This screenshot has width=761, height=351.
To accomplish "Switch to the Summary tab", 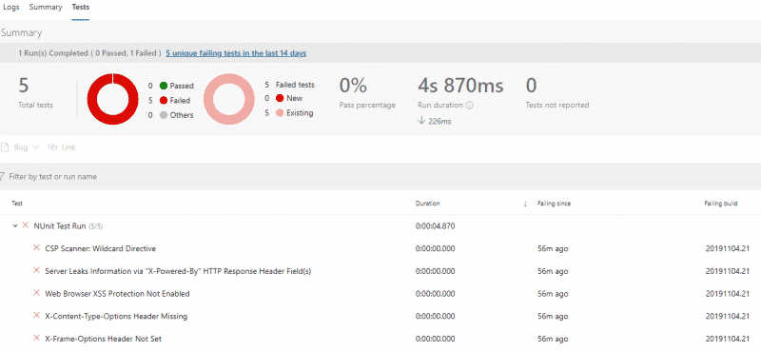I will click(x=46, y=8).
